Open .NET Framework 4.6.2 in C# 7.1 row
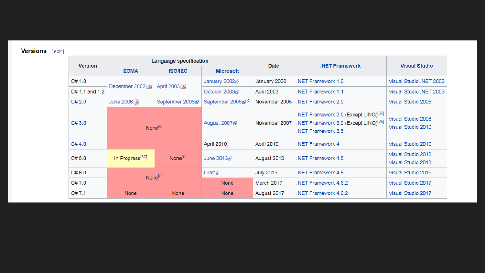485x273 pixels. pos(322,193)
